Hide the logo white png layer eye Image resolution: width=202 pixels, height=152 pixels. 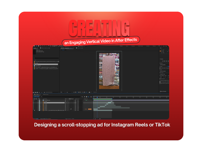pos(34,100)
